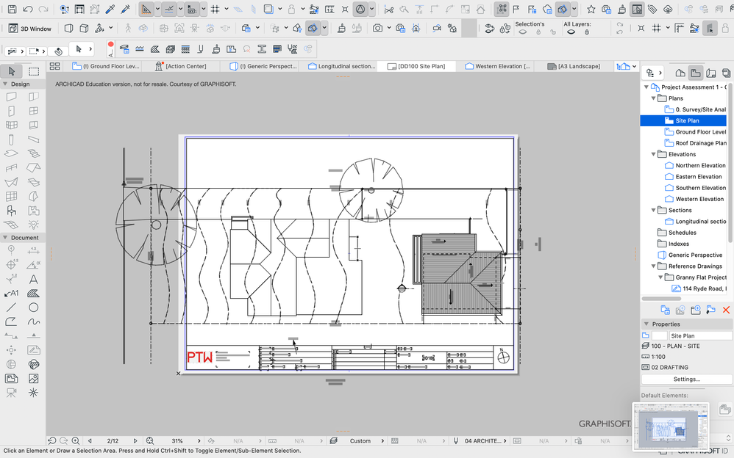Click the red X delete icon in Navigator
Screen dimensions: 734x458
[x=726, y=310]
